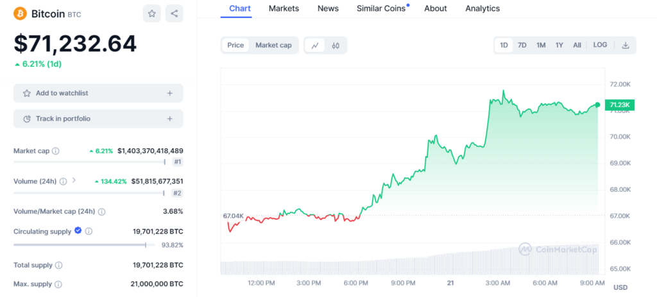Click the 71.23K price label
Screen dimensions: 657x297
point(620,105)
